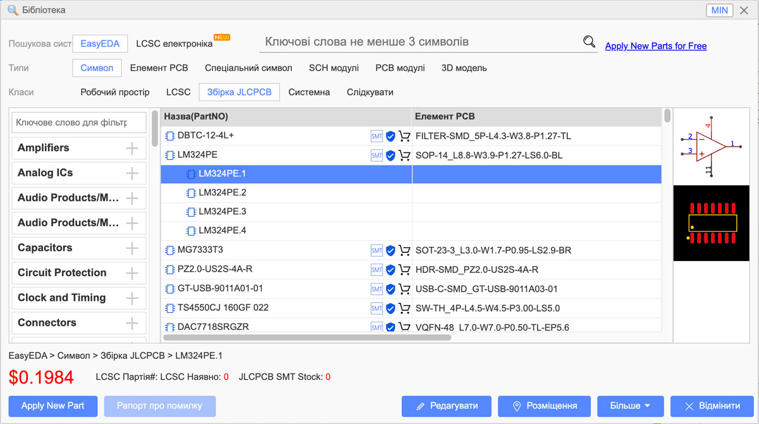Screen dimensions: 759x424
Task: Click the shield icon for PZ2.0-US2S-4A-R
Action: coord(390,270)
